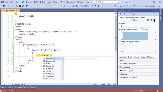This screenshot has width=163, height=92.
Task: Click the Navigate Backward toolbar icon
Action: coord(4,6)
